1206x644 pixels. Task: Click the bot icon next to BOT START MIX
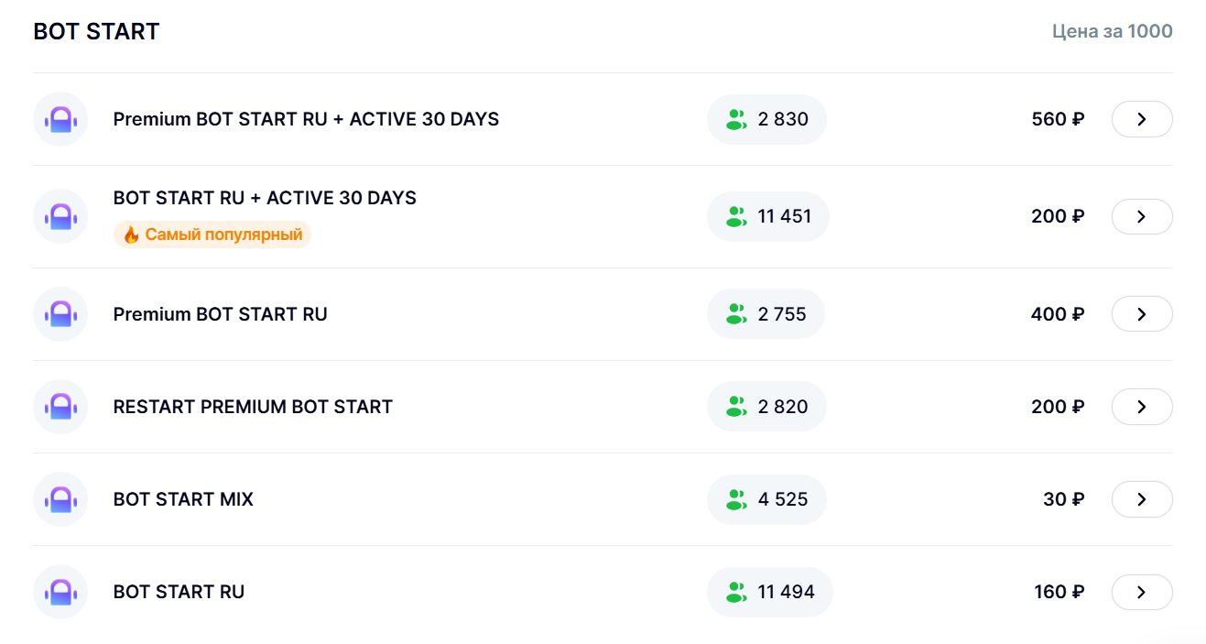(x=60, y=499)
